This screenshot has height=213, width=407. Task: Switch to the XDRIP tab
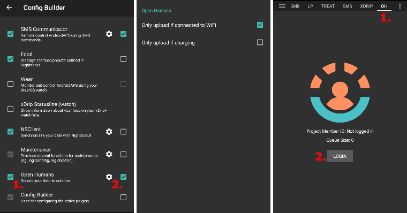click(x=366, y=6)
